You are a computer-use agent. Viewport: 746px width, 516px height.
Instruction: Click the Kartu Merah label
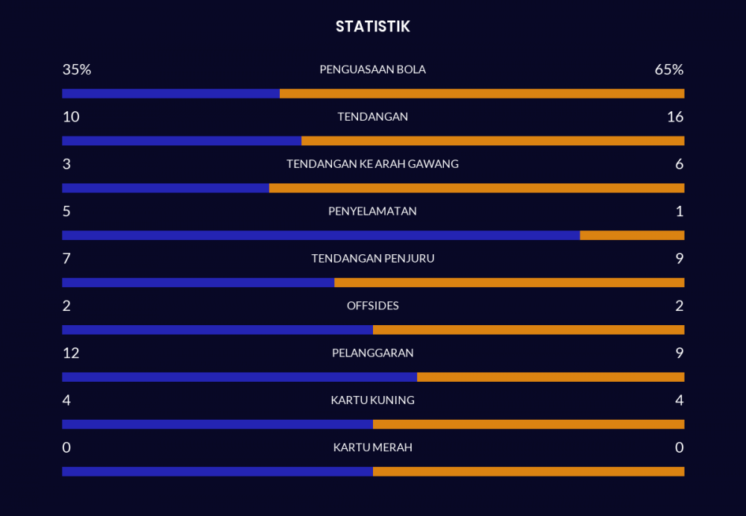tap(372, 447)
